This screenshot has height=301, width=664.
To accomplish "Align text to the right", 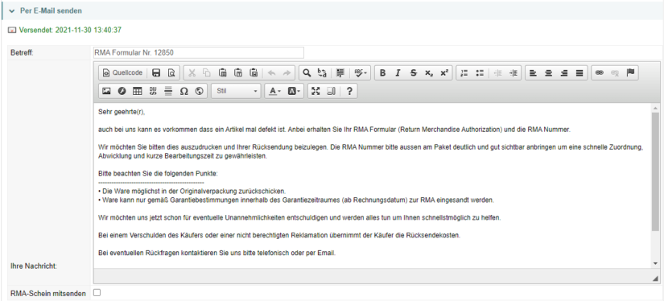I will point(564,72).
